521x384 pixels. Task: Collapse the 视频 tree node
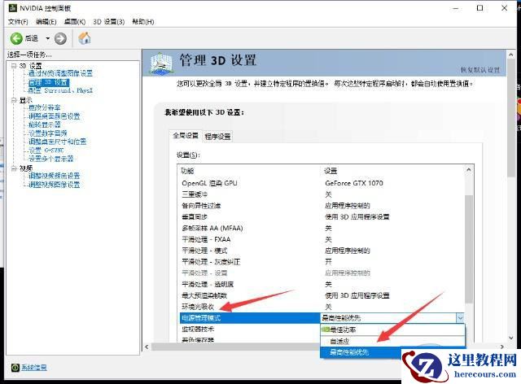(14, 168)
